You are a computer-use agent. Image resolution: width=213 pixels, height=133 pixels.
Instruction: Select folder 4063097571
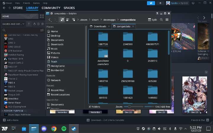coord(153,39)
